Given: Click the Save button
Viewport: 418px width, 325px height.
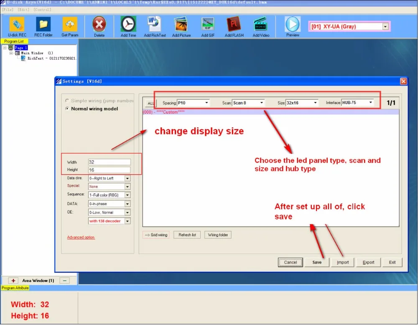Looking at the screenshot, I should click(317, 262).
